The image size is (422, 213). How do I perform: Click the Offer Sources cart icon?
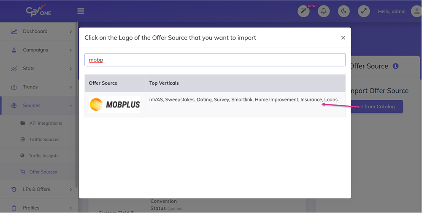point(23,172)
